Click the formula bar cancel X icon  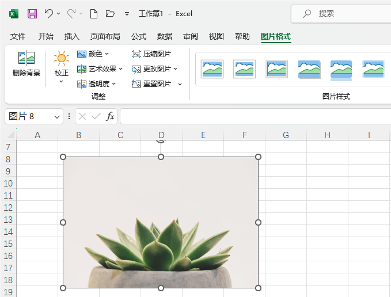tap(82, 116)
